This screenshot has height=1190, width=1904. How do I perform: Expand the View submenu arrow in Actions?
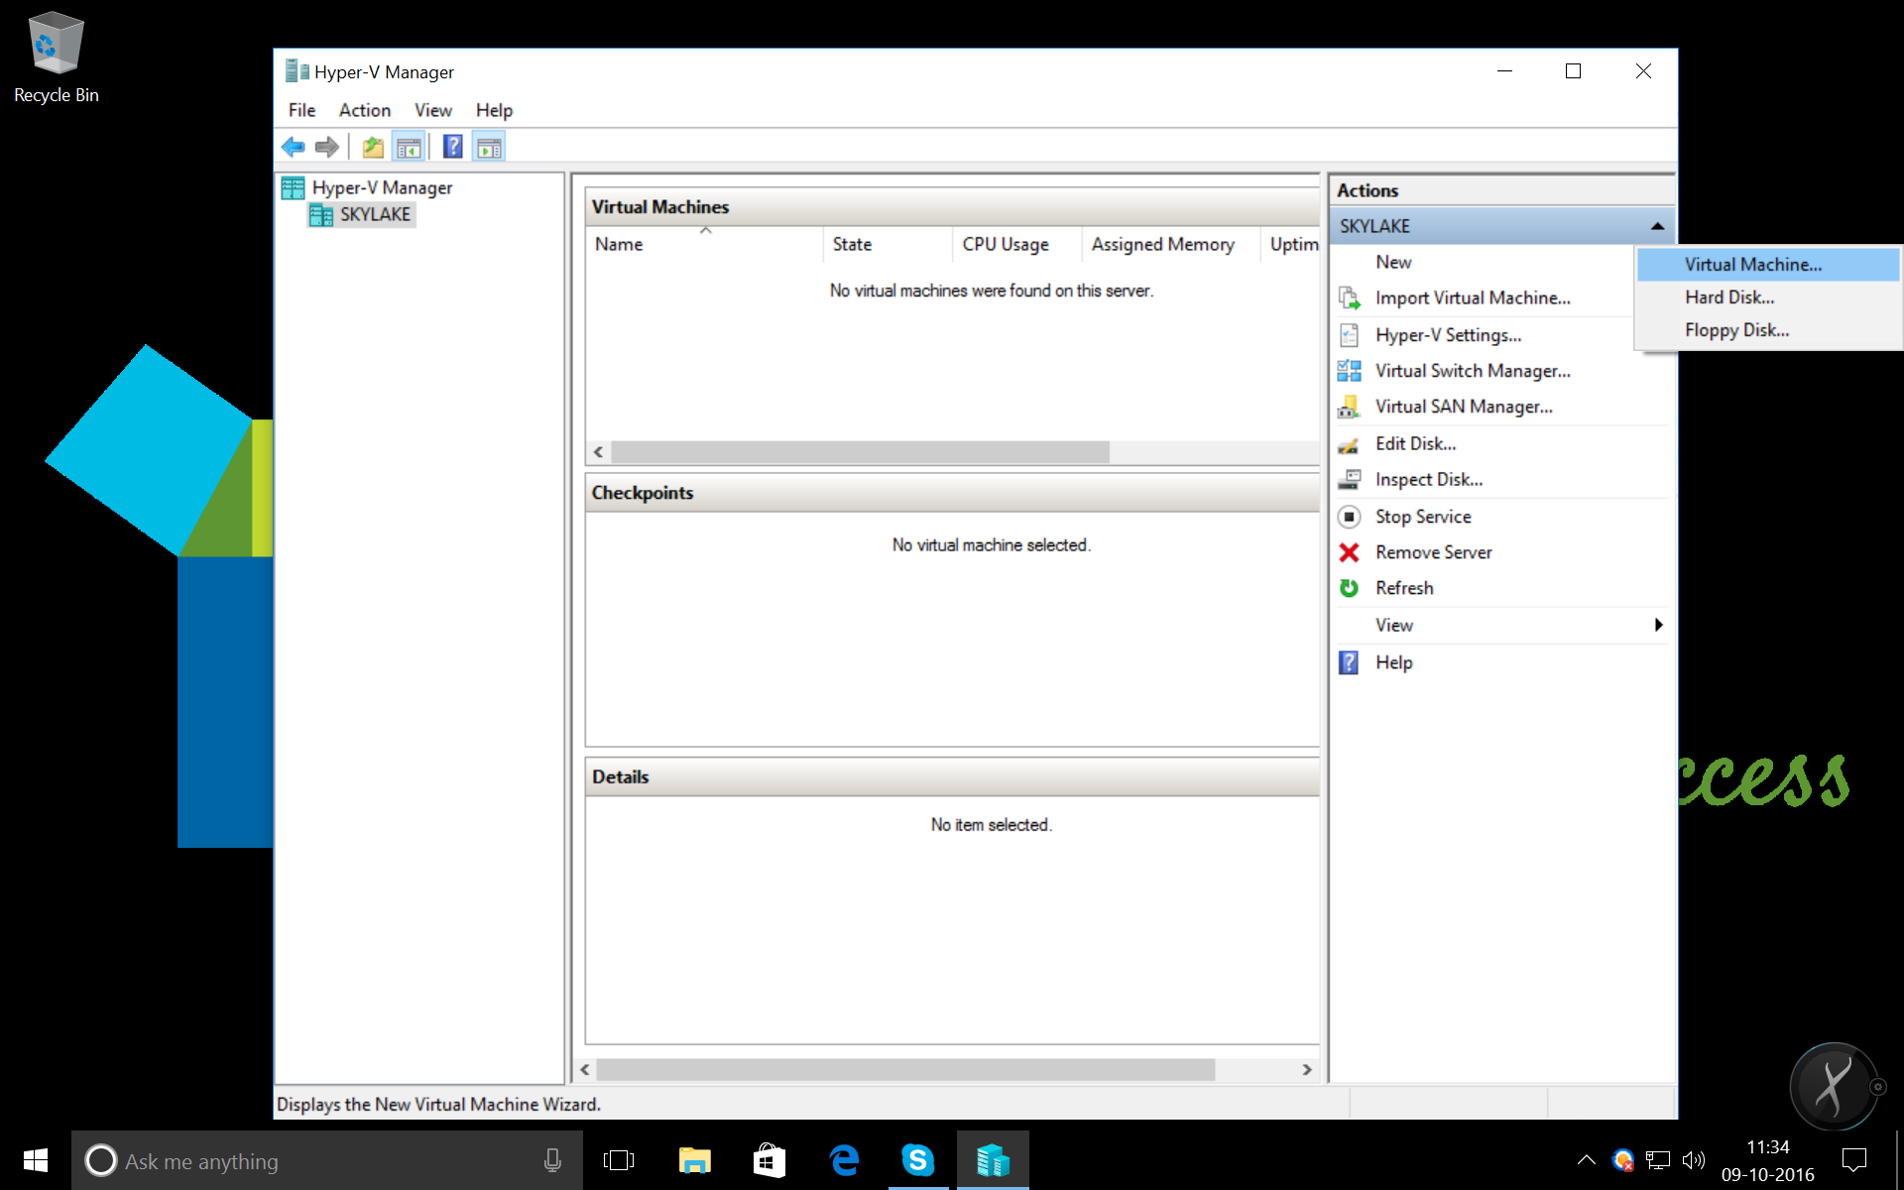[x=1658, y=625]
